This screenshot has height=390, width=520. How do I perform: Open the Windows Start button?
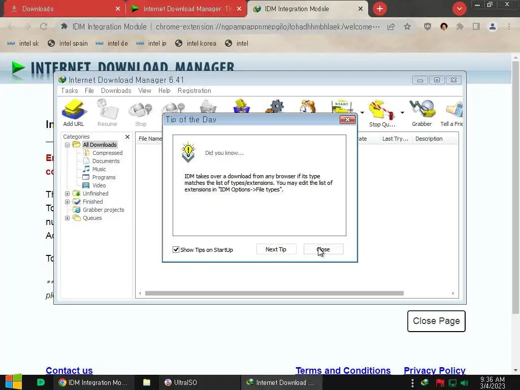point(14,382)
